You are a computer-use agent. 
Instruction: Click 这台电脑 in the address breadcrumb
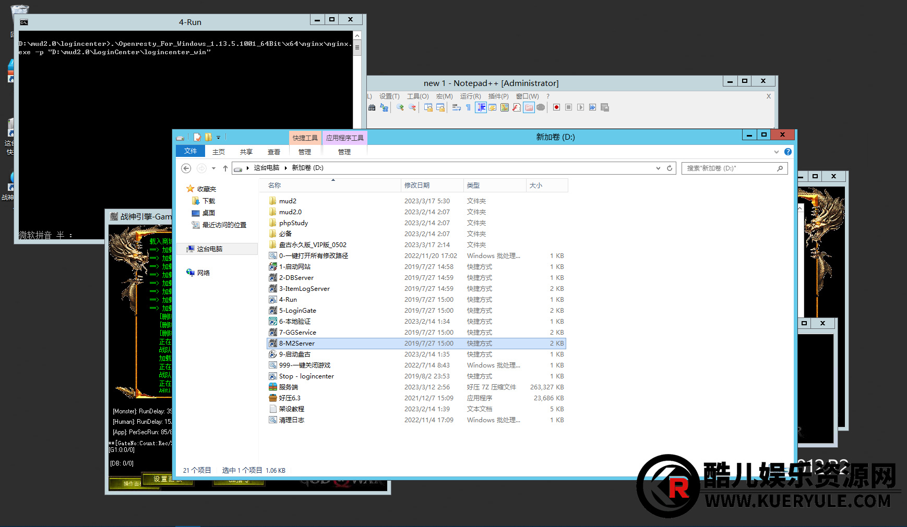coord(266,168)
